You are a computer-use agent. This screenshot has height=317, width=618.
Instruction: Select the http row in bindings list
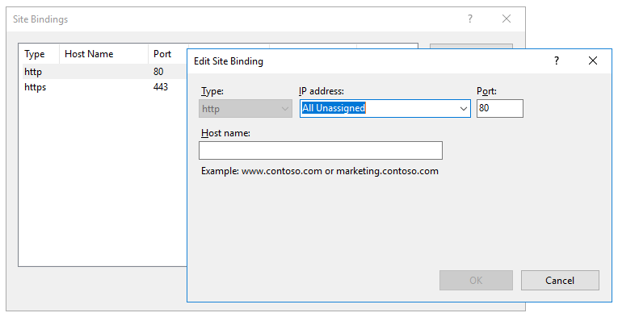tap(104, 72)
